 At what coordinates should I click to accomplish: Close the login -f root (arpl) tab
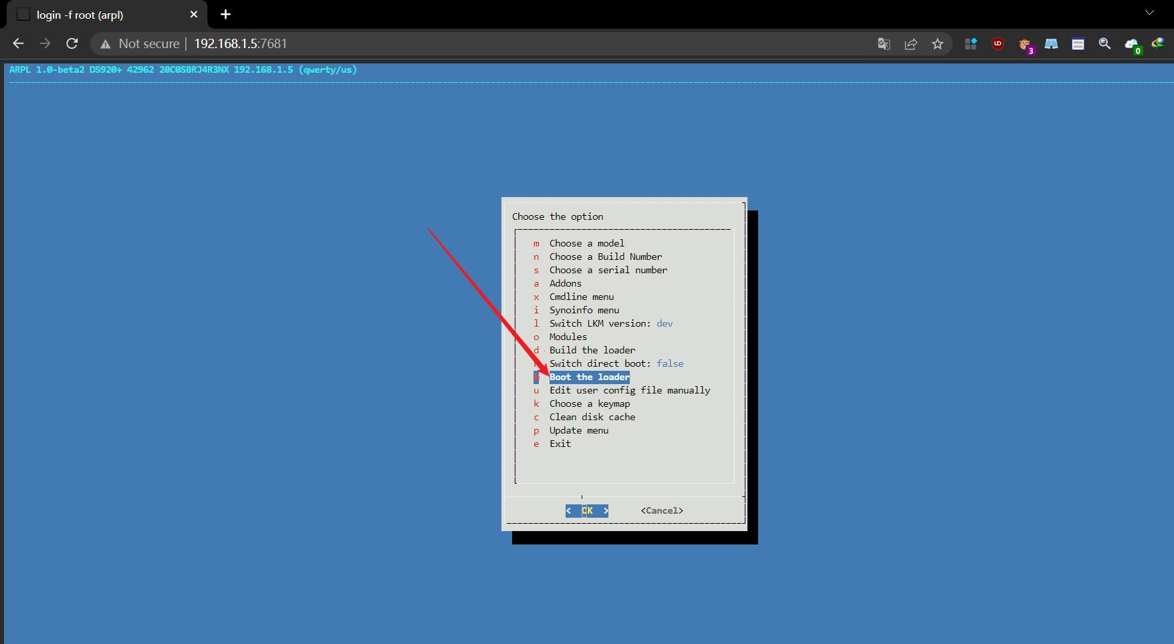194,14
